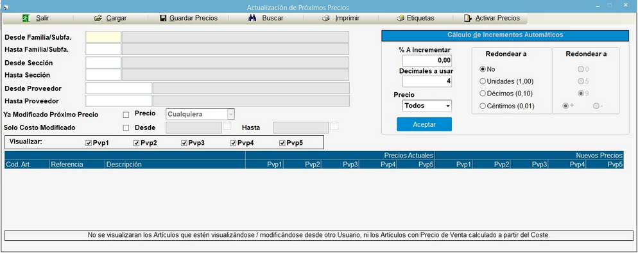Click the Hasta Proveedor code field
This screenshot has width=638, height=253.
point(119,101)
